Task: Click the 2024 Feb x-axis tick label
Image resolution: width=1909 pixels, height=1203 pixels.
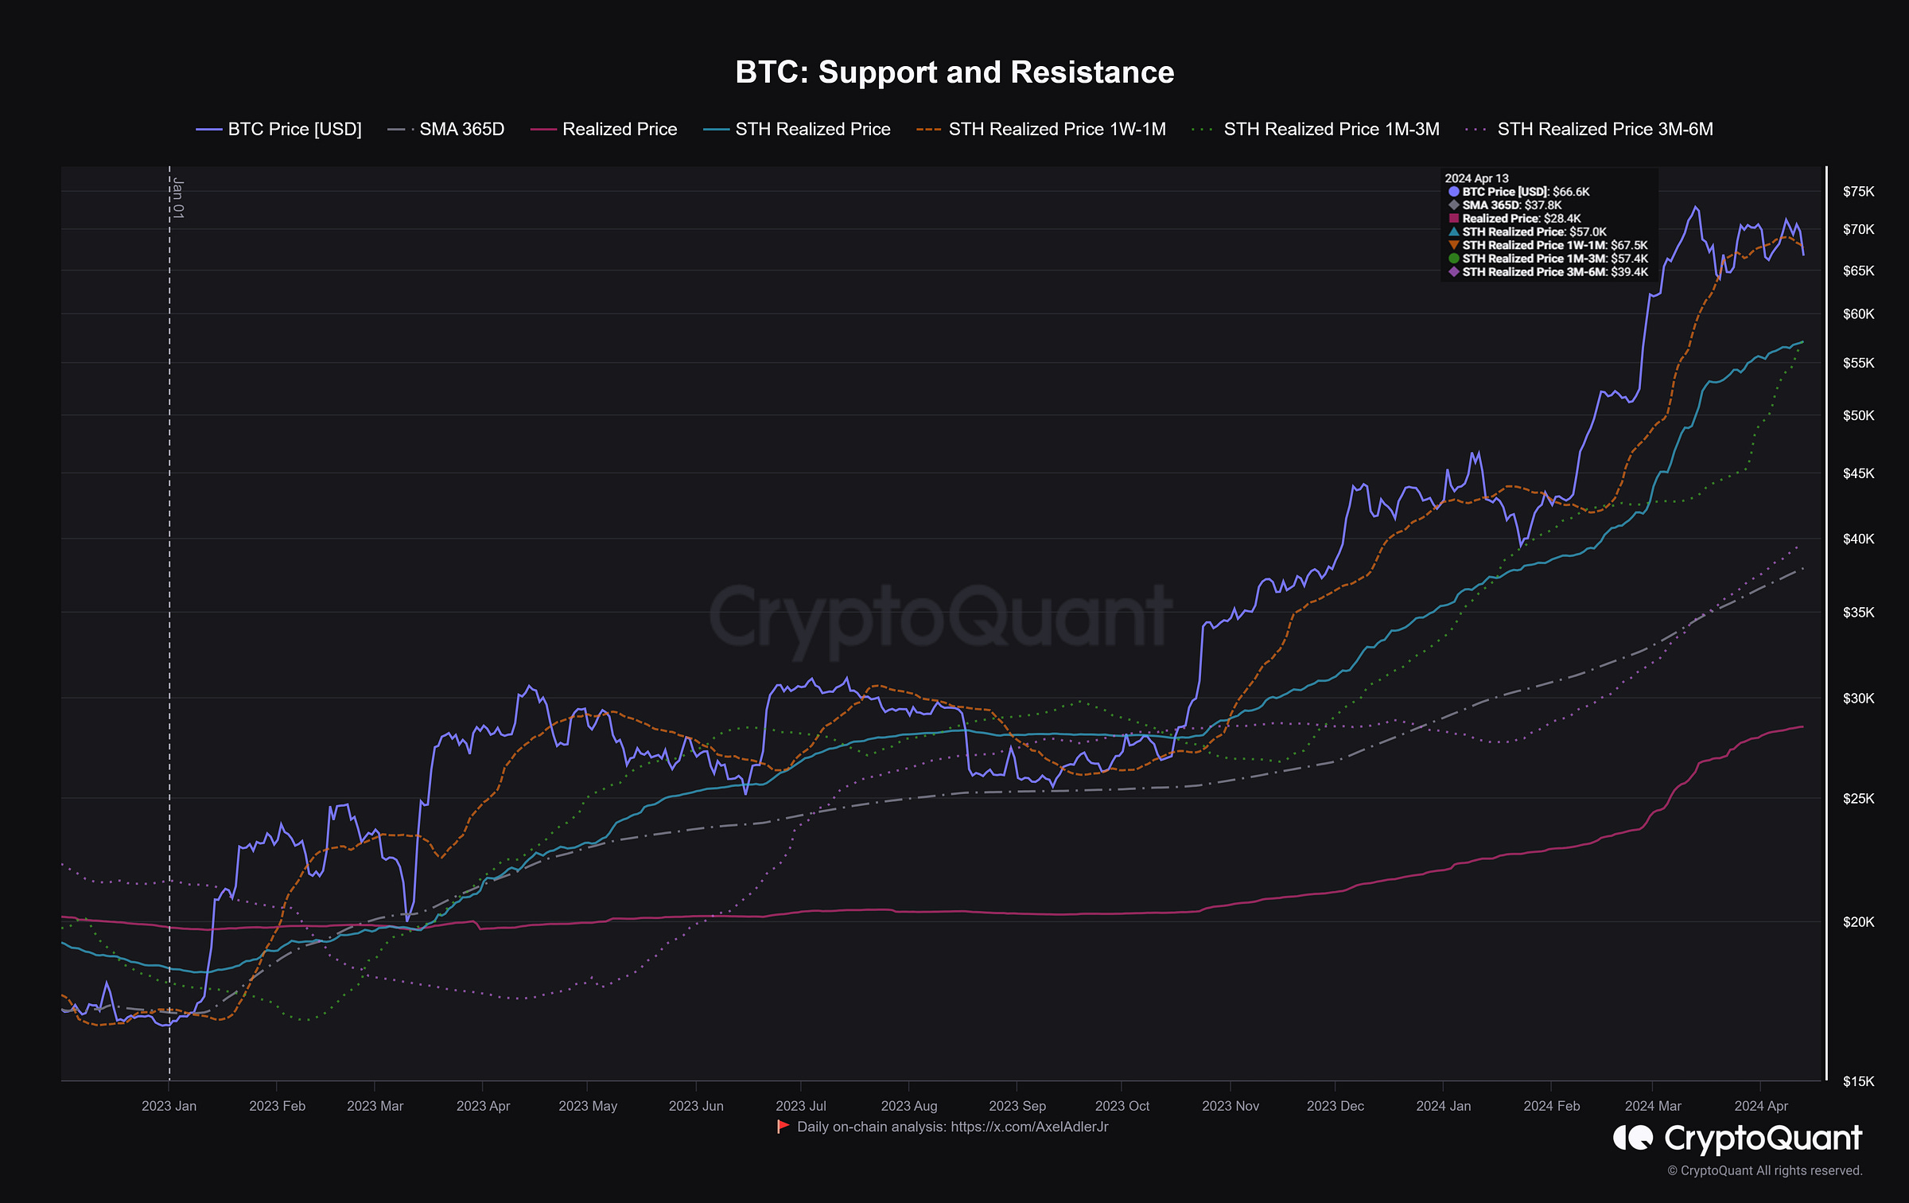Action: tap(1551, 1106)
